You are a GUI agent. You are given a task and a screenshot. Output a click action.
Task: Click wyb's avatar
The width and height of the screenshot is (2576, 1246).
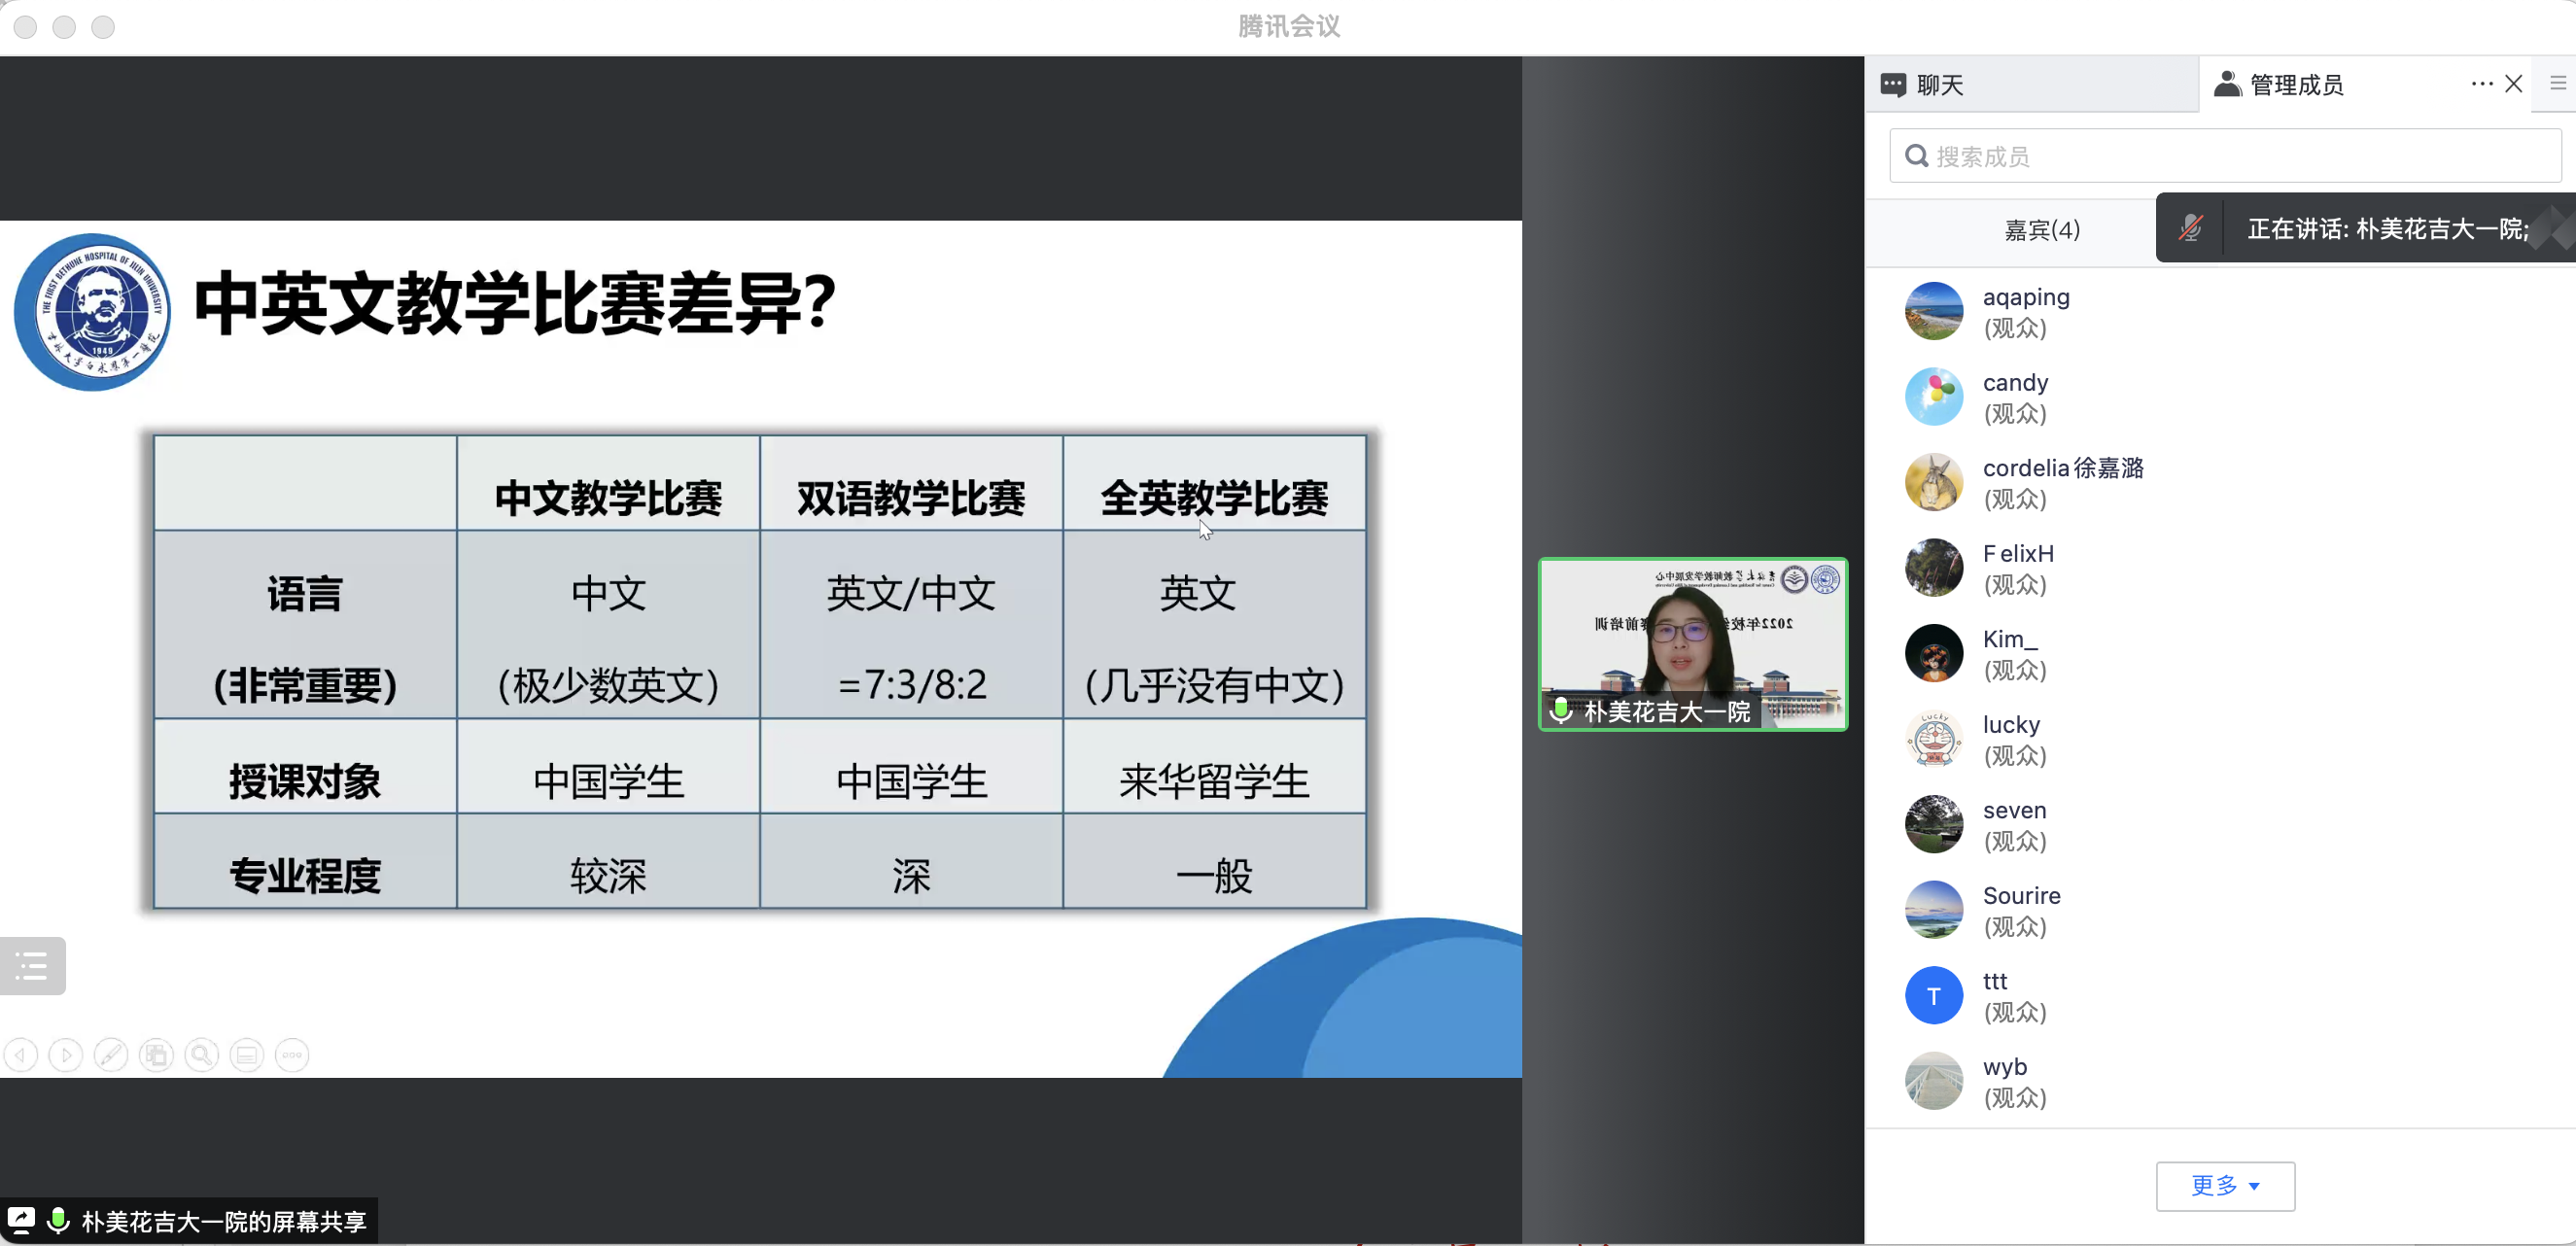[x=1933, y=1081]
